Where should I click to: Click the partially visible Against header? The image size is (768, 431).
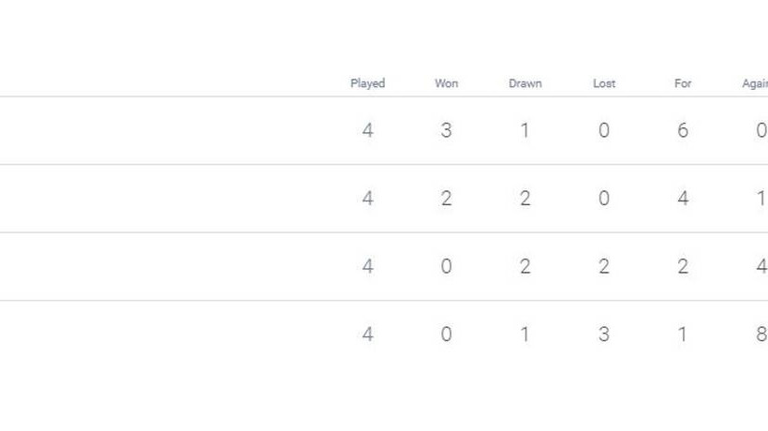click(756, 83)
